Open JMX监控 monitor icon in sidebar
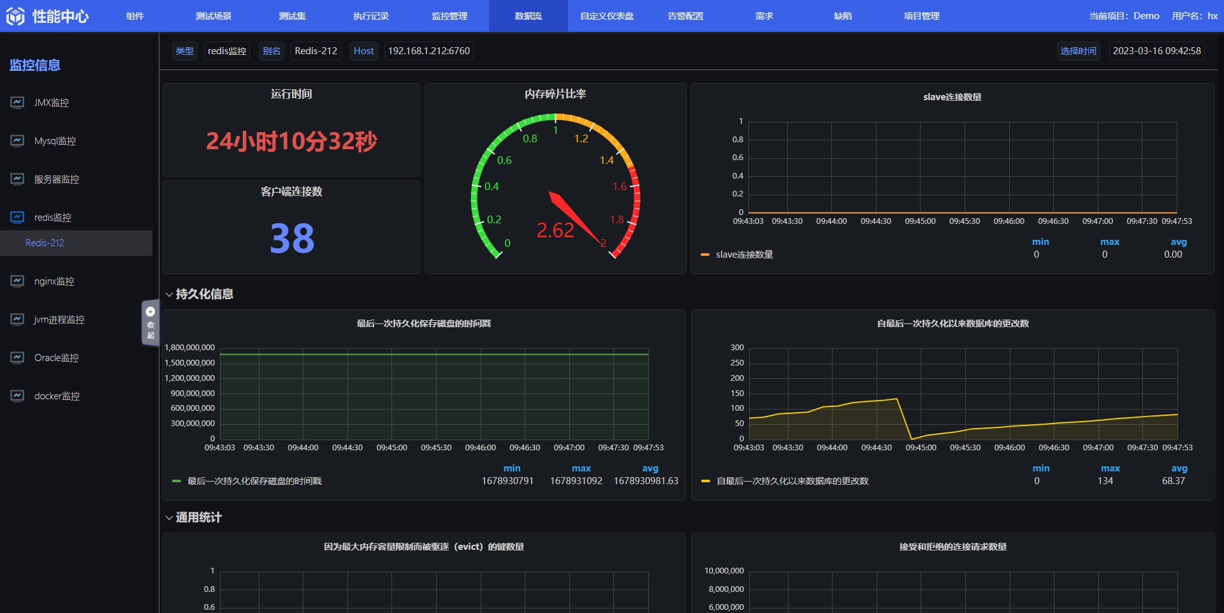 point(17,102)
